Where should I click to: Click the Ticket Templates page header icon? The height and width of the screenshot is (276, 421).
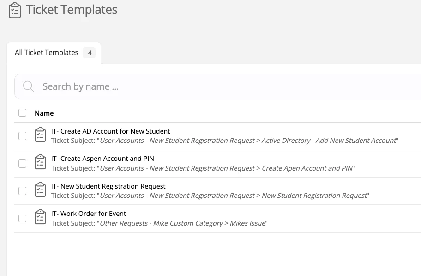[15, 10]
